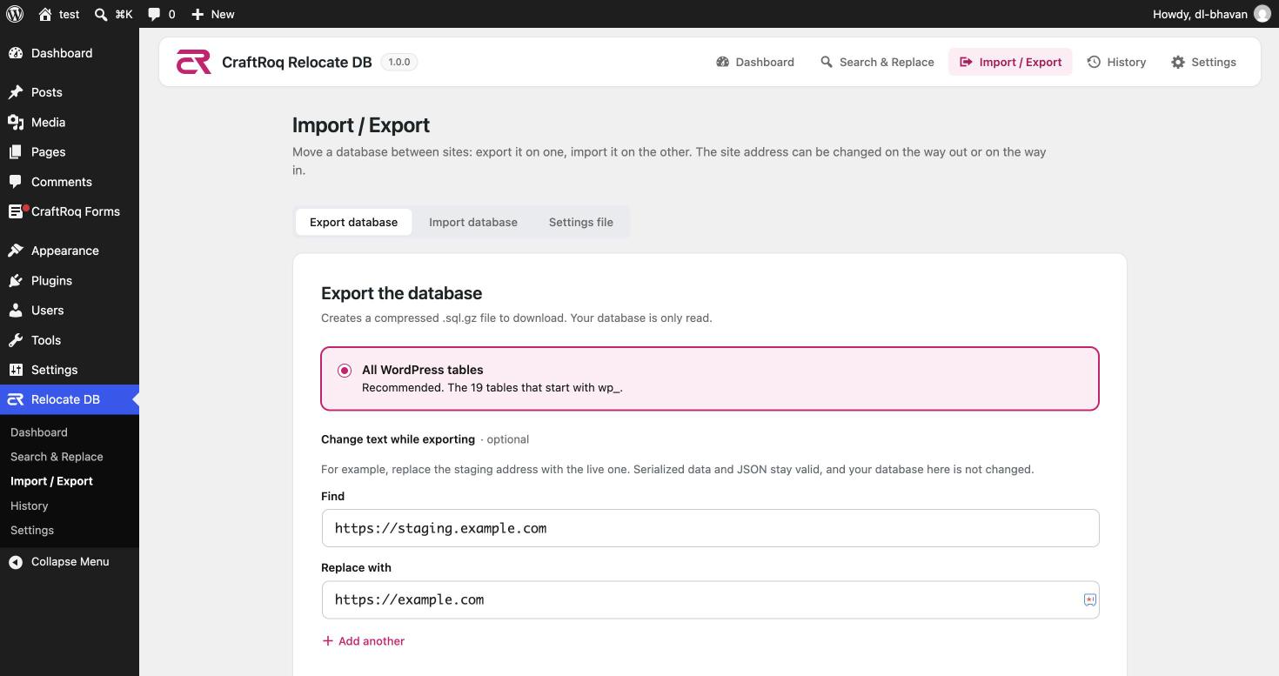
Task: Go to the Plugins menu
Action: tap(70, 280)
